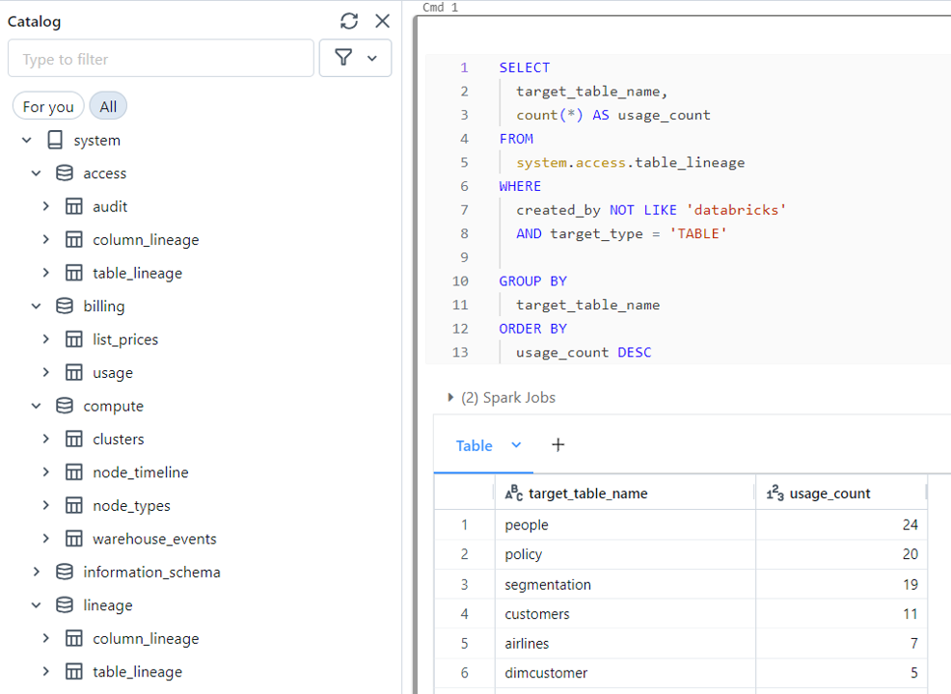This screenshot has width=951, height=694.
Task: Click the catalog icon beside system
Action: (55, 140)
